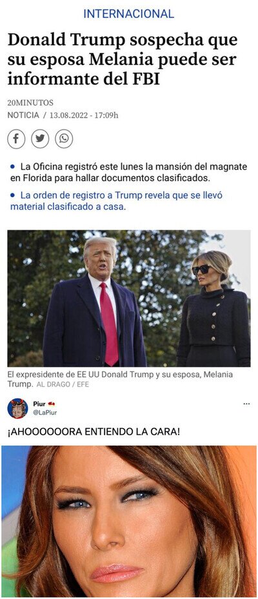The height and width of the screenshot is (599, 258).
Task: Share the article via WhatsApp
Action: [64, 139]
